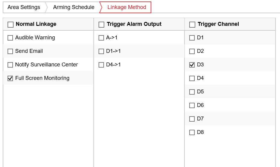Check the Normal Linkage select-all box
The height and width of the screenshot is (167, 280).
[11, 24]
